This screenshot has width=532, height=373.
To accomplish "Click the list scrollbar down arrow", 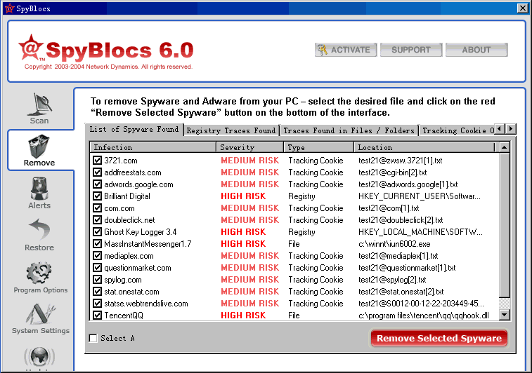I will coord(505,315).
